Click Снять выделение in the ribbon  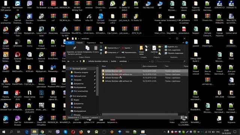point(172,50)
